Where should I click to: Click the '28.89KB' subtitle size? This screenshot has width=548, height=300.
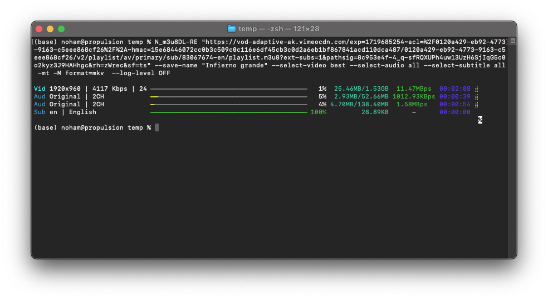375,112
